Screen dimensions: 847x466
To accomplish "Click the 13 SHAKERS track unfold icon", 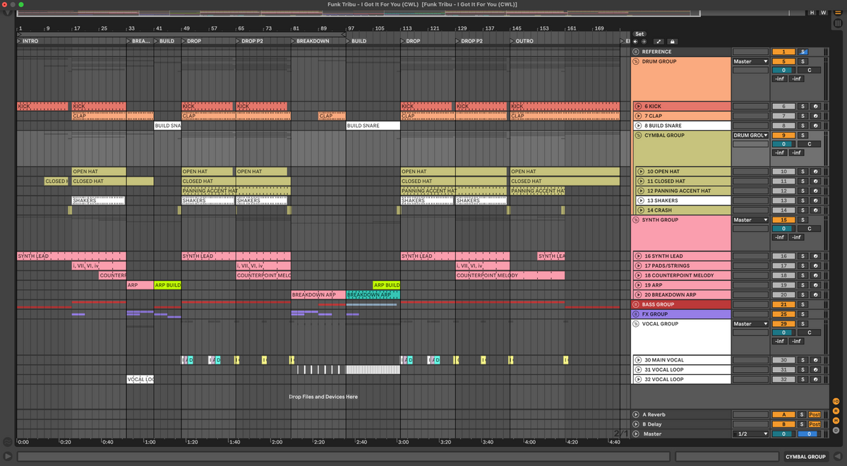I will coord(639,201).
